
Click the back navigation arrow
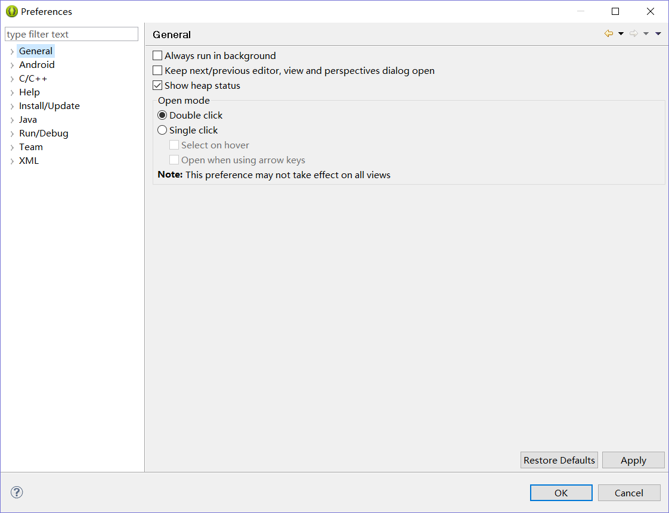[x=608, y=33]
